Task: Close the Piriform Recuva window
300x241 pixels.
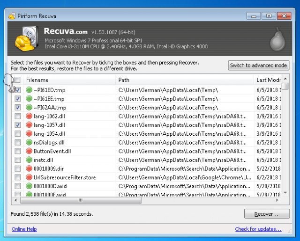Action: point(284,16)
